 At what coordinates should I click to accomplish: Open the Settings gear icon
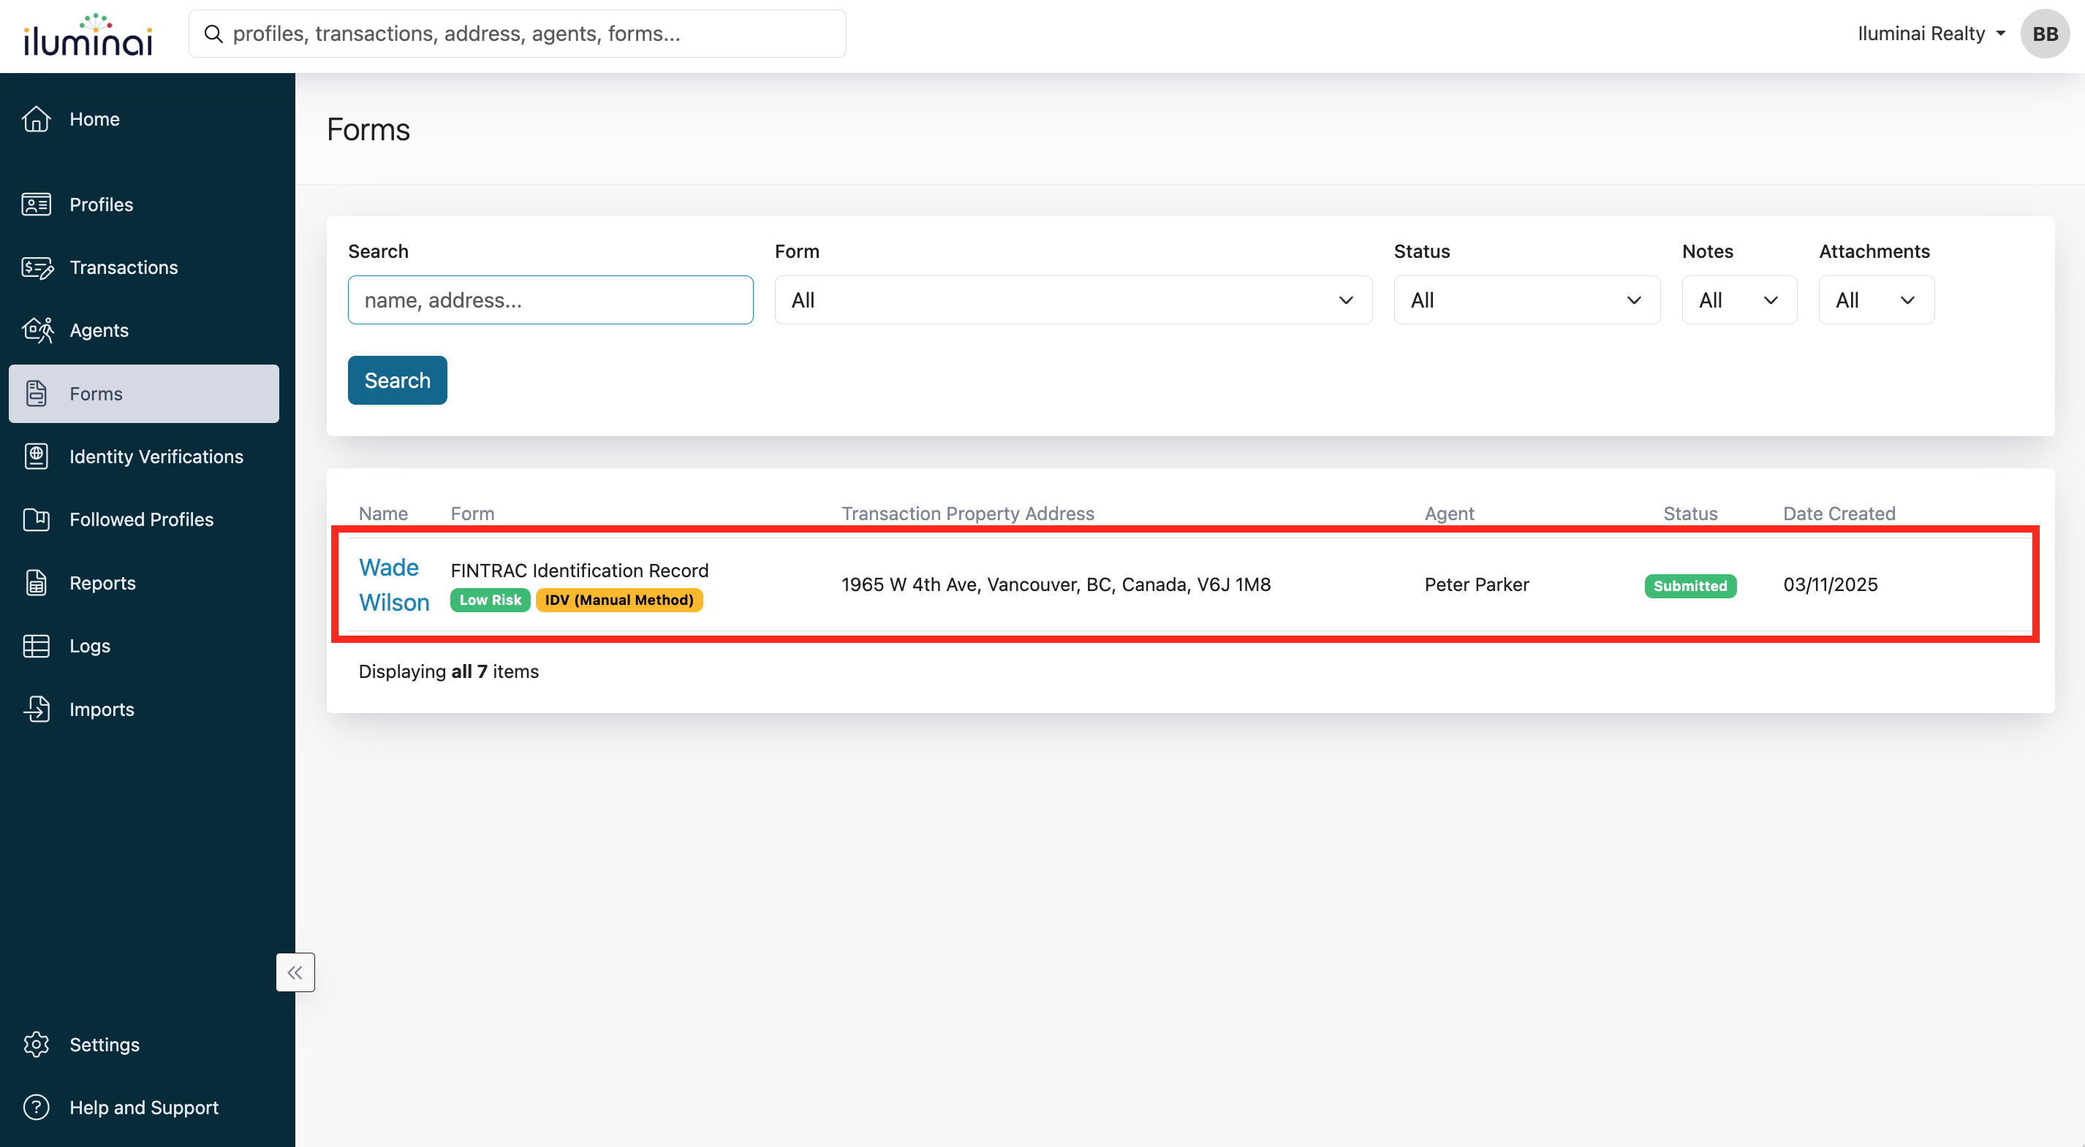coord(37,1044)
